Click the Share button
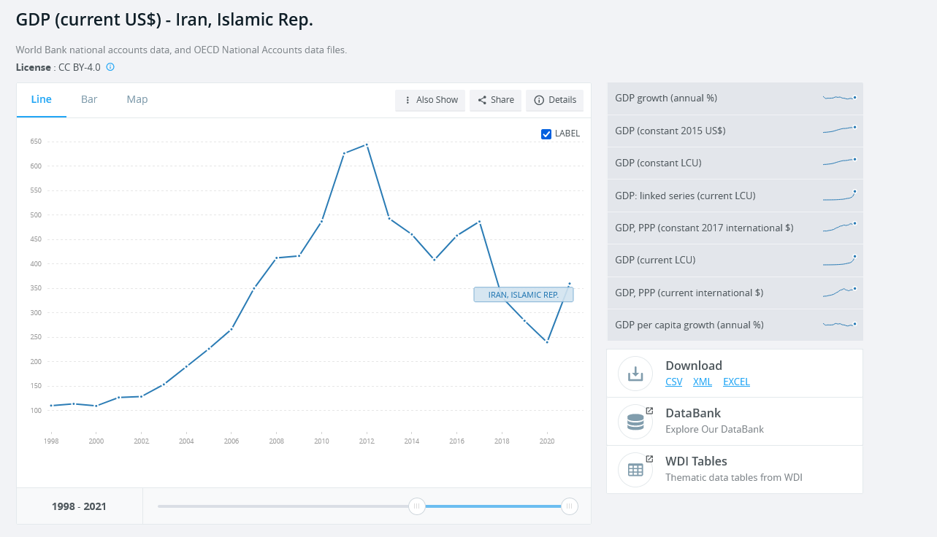The height and width of the screenshot is (537, 937). pos(495,100)
